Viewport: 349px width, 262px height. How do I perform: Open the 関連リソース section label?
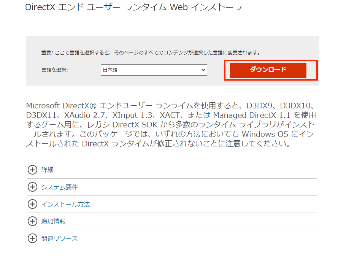59,238
